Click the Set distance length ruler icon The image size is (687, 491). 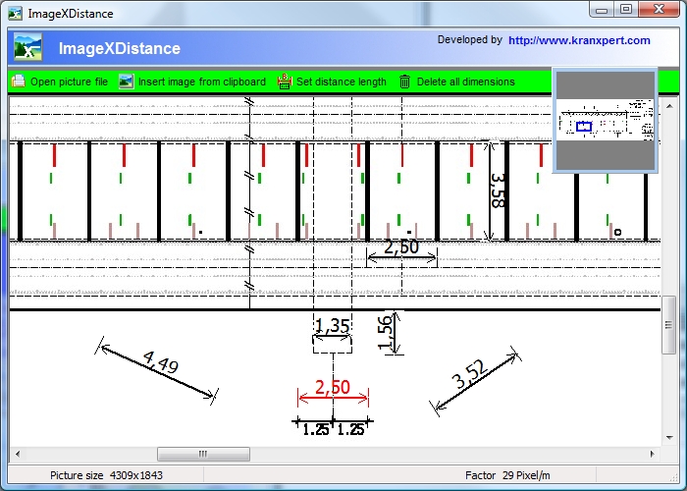click(285, 82)
